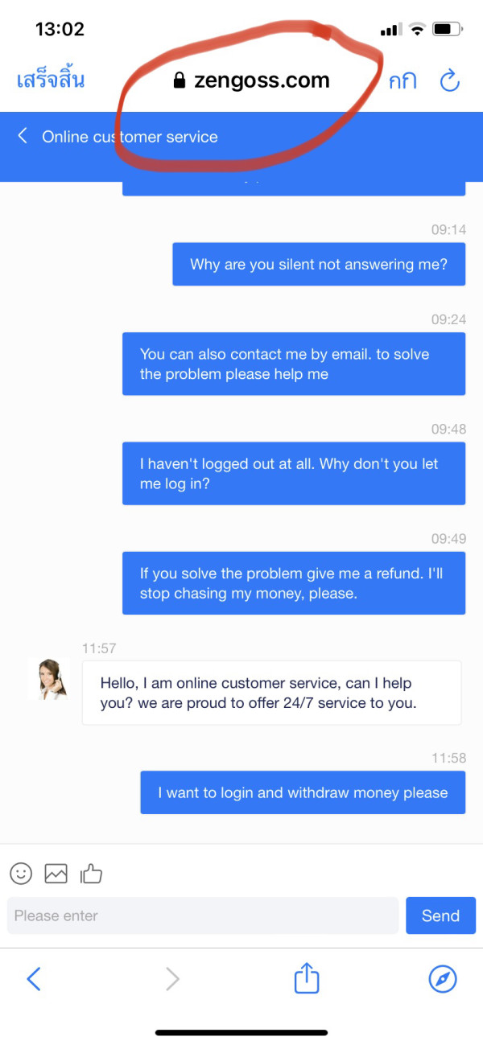Tap the emoji smiley icon
This screenshot has height=1045, width=483.
[x=21, y=873]
